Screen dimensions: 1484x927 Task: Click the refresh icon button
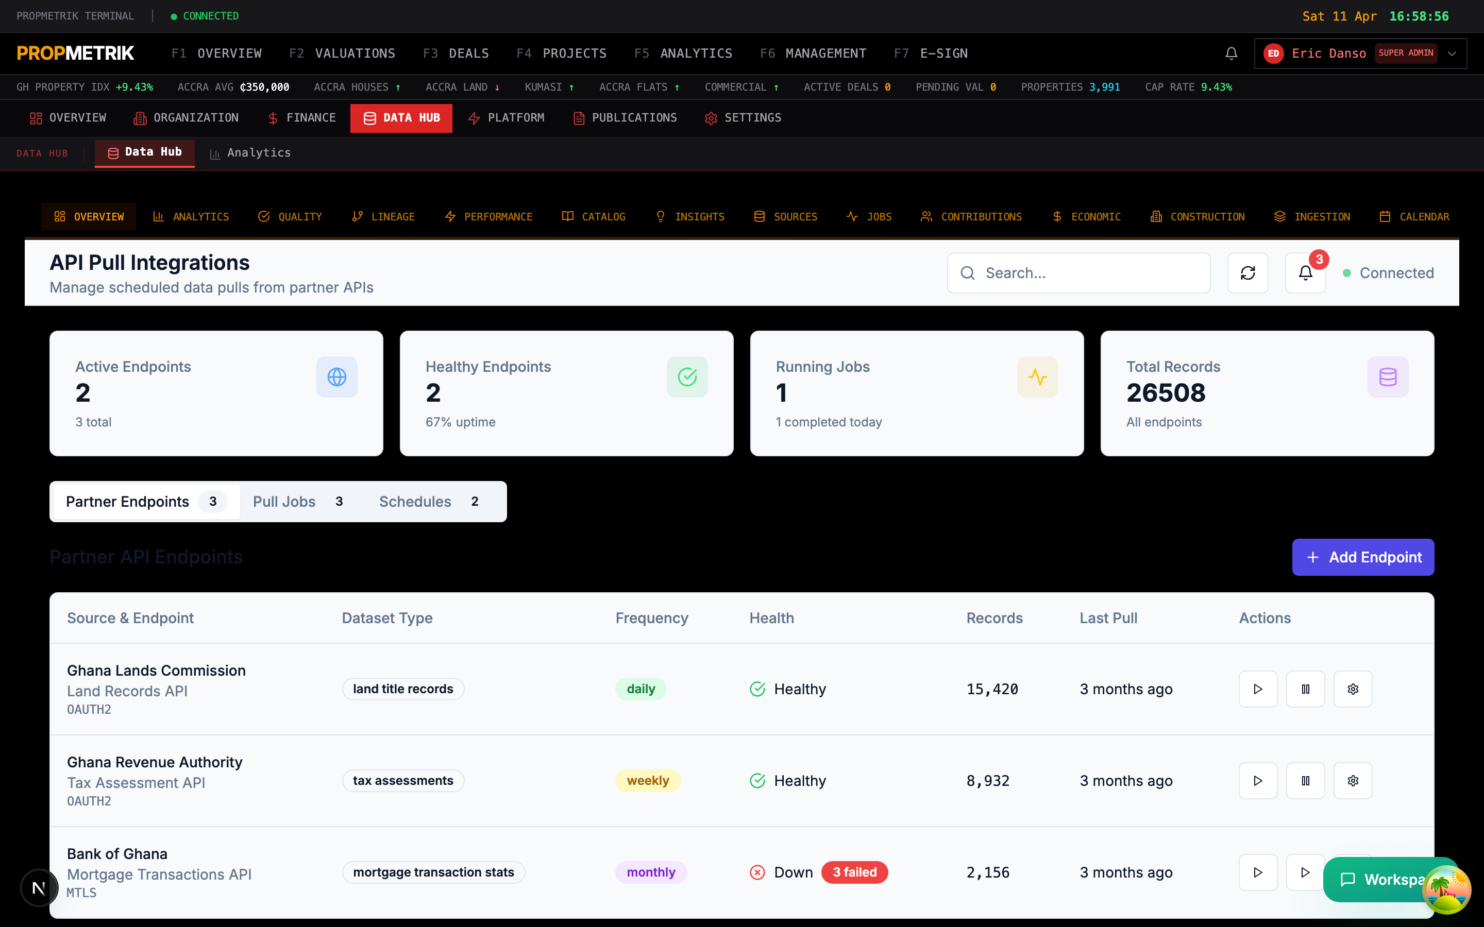point(1248,273)
